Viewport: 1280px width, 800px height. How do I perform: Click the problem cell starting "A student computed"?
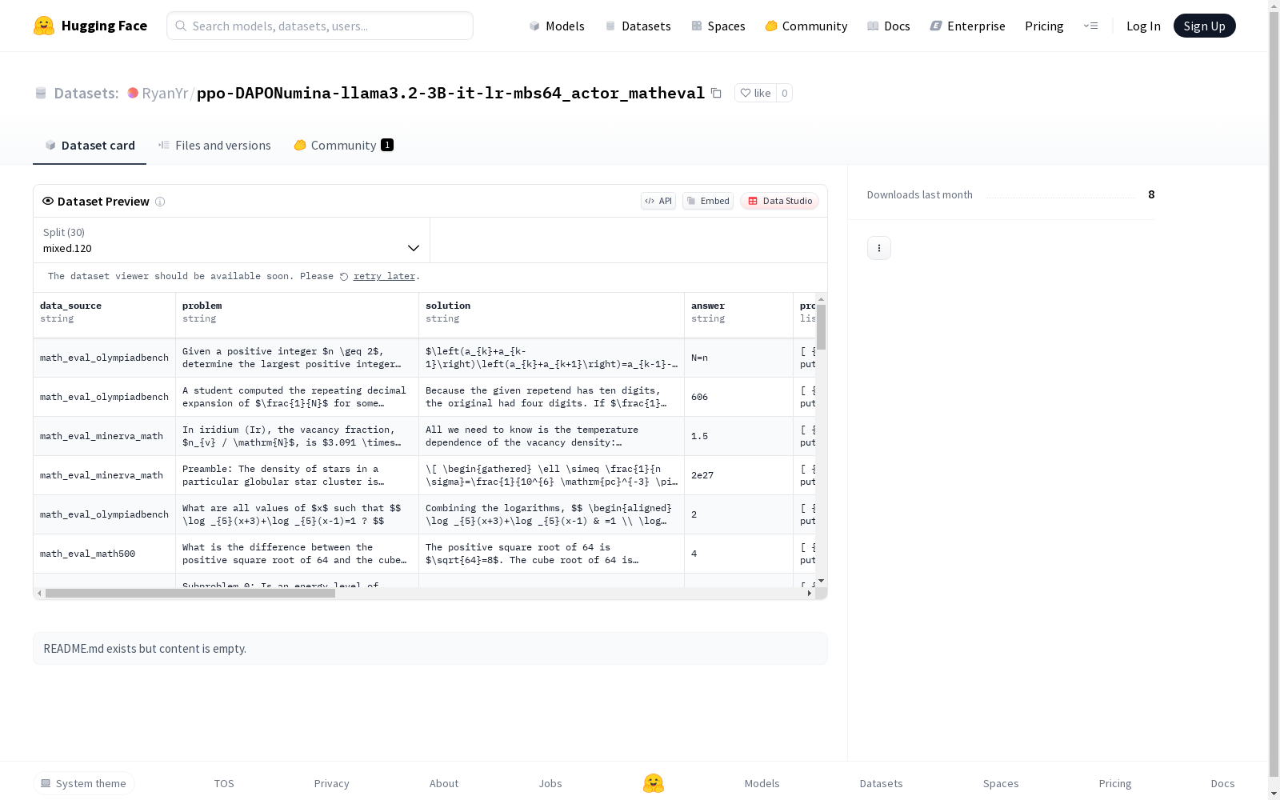click(x=297, y=397)
